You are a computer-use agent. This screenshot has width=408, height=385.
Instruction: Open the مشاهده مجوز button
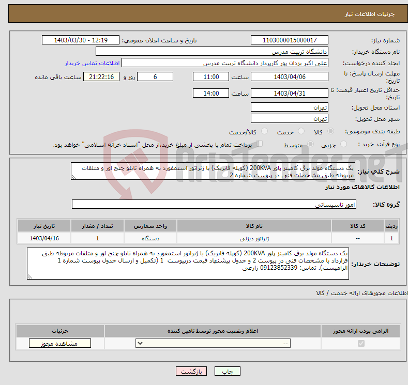coord(60,344)
